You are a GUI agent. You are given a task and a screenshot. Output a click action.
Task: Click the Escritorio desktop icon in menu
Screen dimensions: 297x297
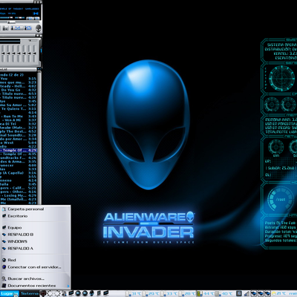pos(4,216)
